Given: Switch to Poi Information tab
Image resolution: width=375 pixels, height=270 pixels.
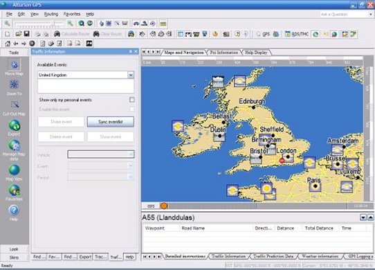Looking at the screenshot, I should click(224, 53).
